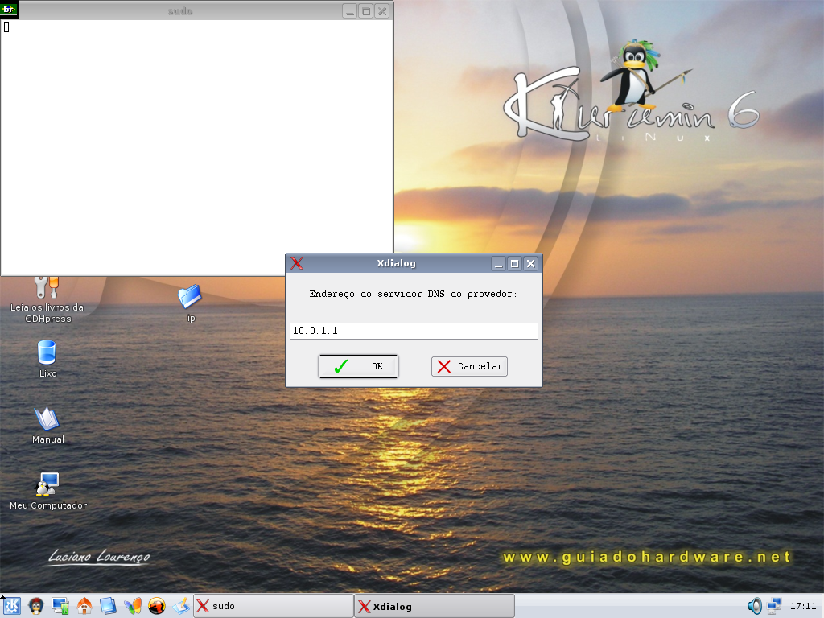The image size is (824, 618).
Task: Open the pencil and paper editor icon in panel
Action: click(181, 606)
